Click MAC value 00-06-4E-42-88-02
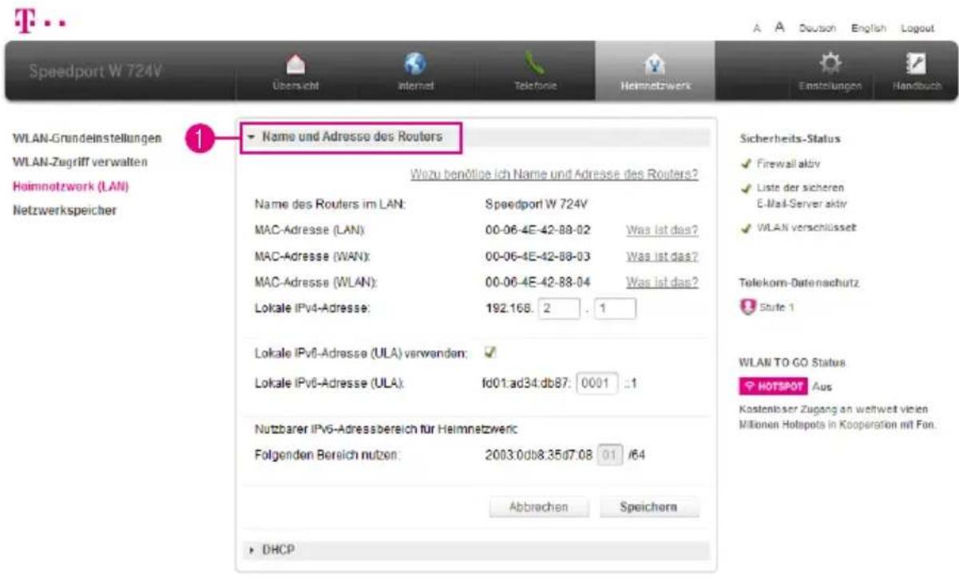This screenshot has width=959, height=577. [538, 231]
